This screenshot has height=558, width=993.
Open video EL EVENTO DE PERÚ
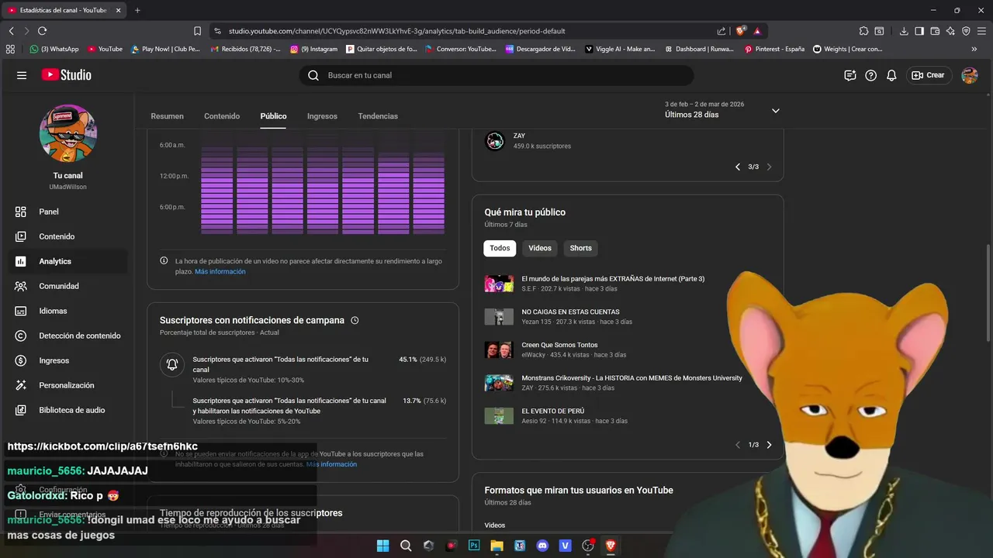[553, 411]
